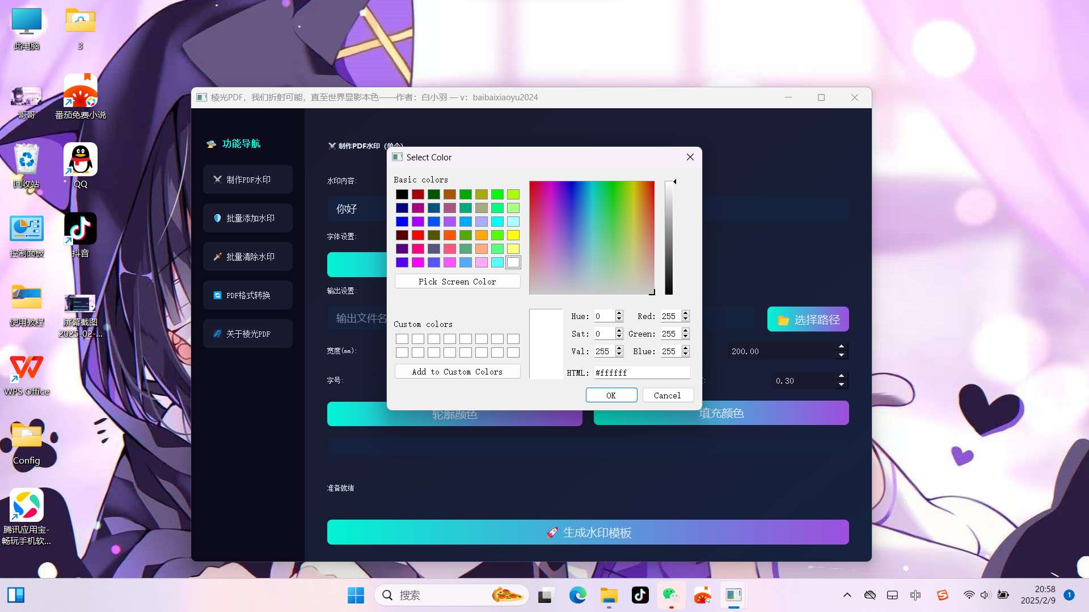Open the clock showing 20:58
Screen dimensions: 1089x612
pos(1038,595)
